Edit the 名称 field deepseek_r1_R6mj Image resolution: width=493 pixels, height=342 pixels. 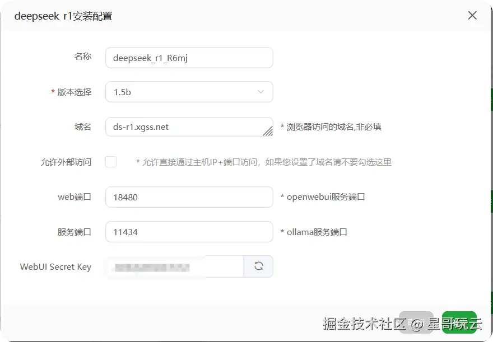[189, 58]
